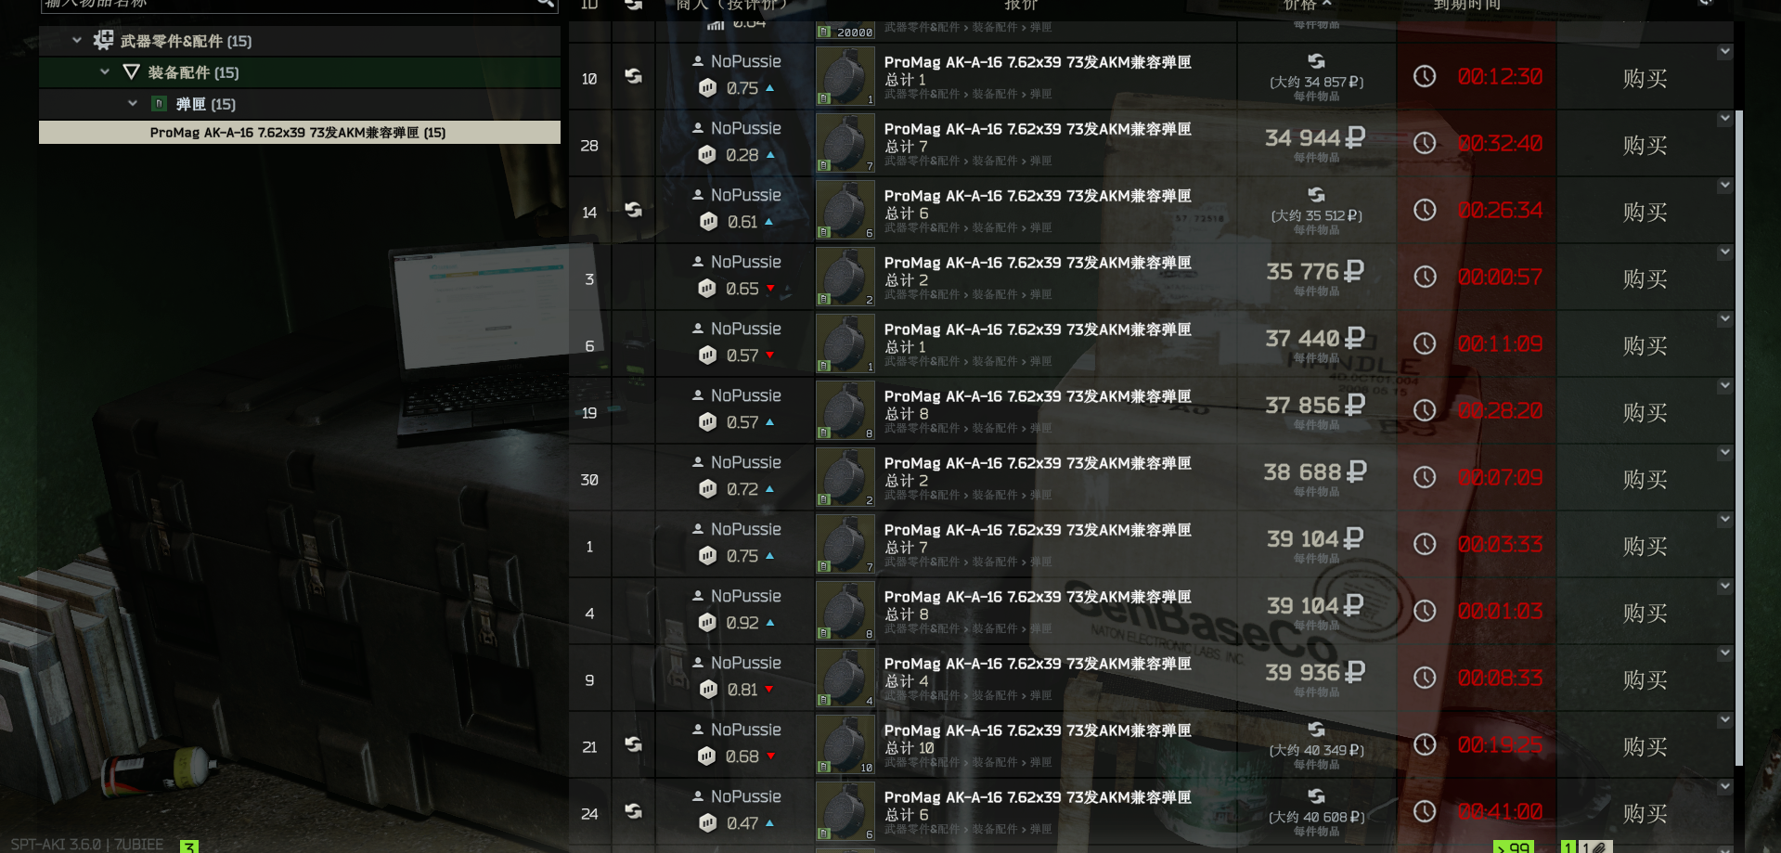
Task: Click seller person icon in offer ID 3
Action: [x=698, y=262]
